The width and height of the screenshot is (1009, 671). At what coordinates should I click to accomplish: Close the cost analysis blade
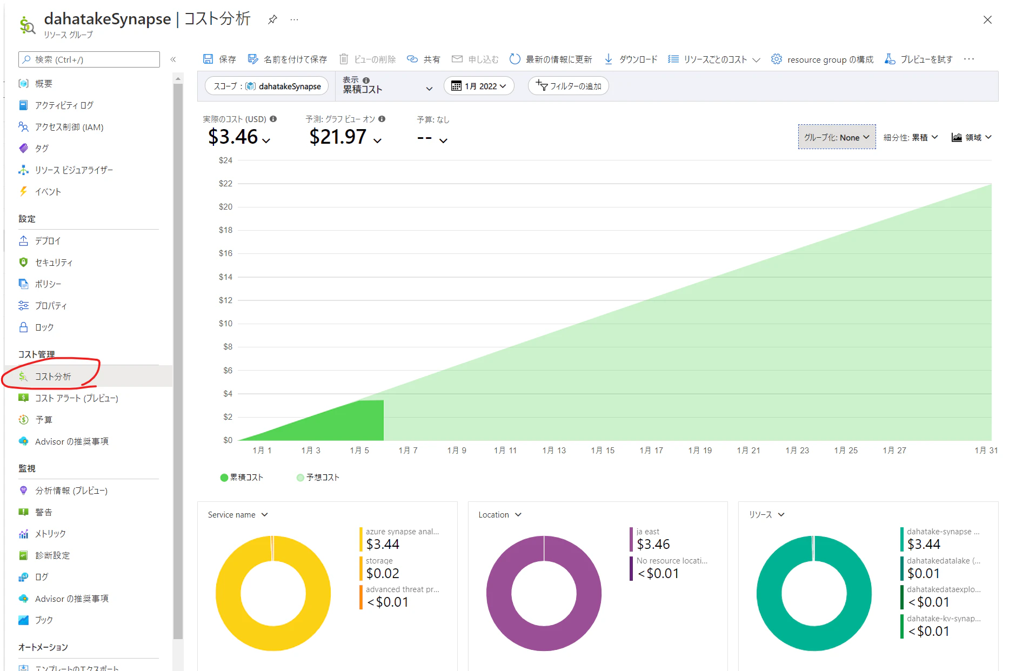(987, 20)
